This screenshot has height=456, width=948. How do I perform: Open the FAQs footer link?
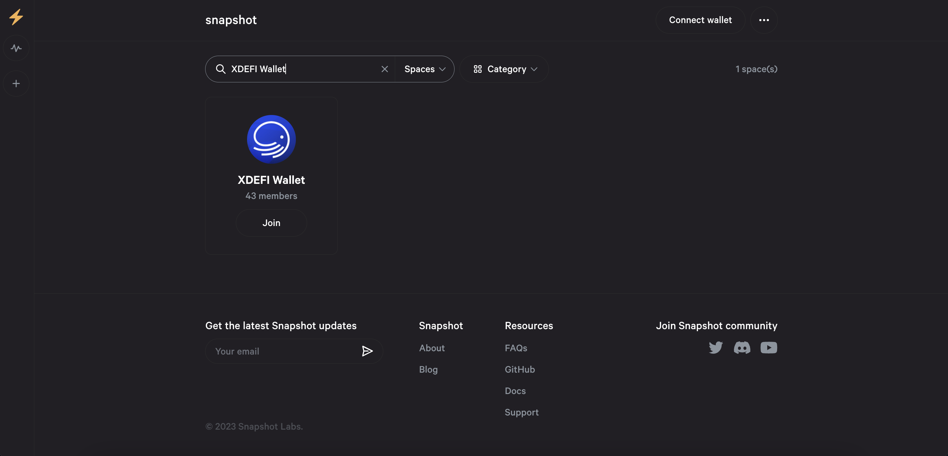[x=516, y=348]
